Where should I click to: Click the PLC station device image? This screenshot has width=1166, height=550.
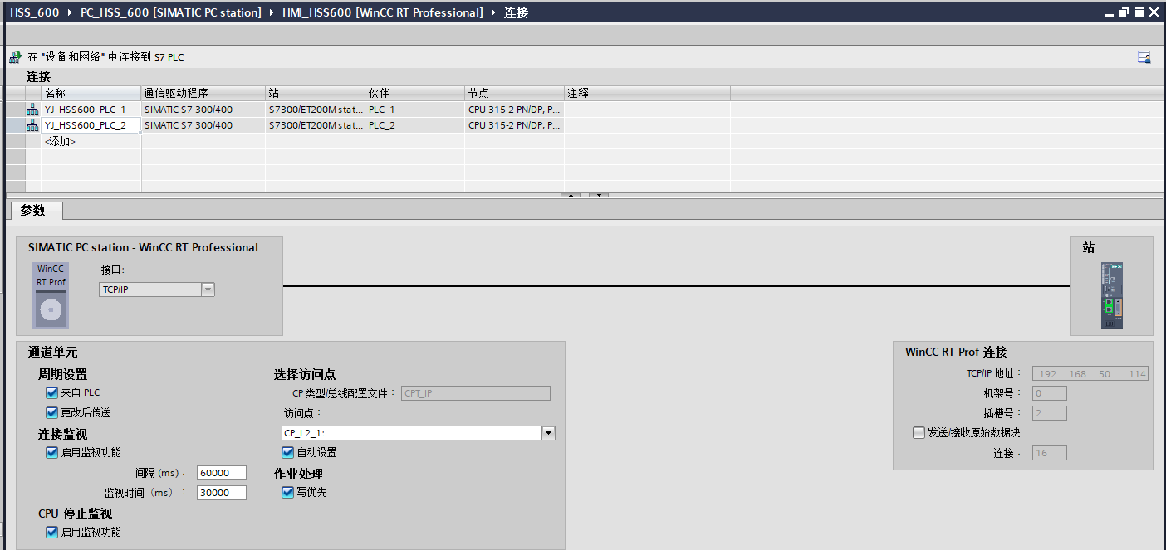(1111, 295)
